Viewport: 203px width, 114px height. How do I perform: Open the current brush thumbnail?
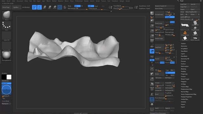6,16
